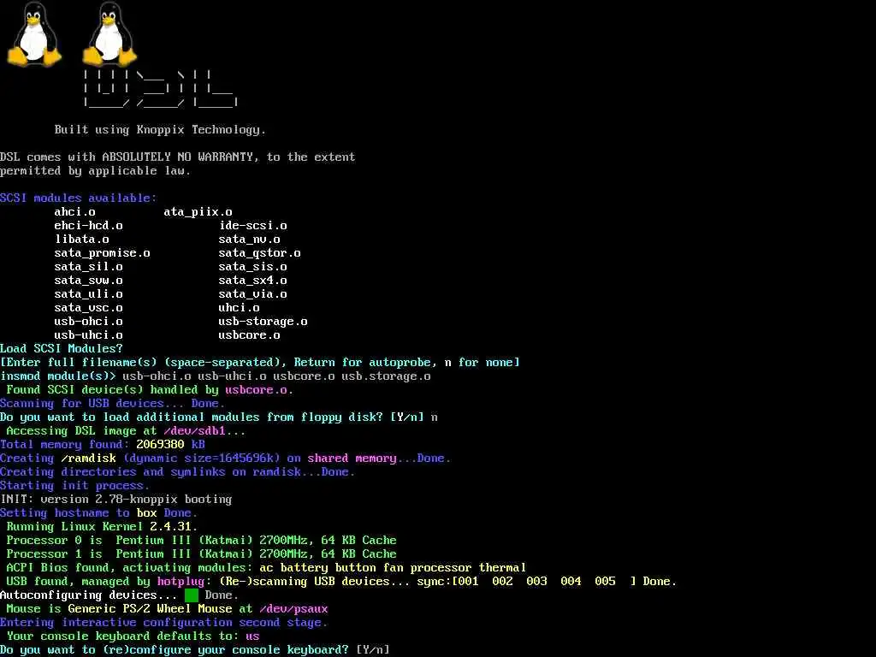
Task: Click the 2069380 kB memory value
Action: (170, 445)
